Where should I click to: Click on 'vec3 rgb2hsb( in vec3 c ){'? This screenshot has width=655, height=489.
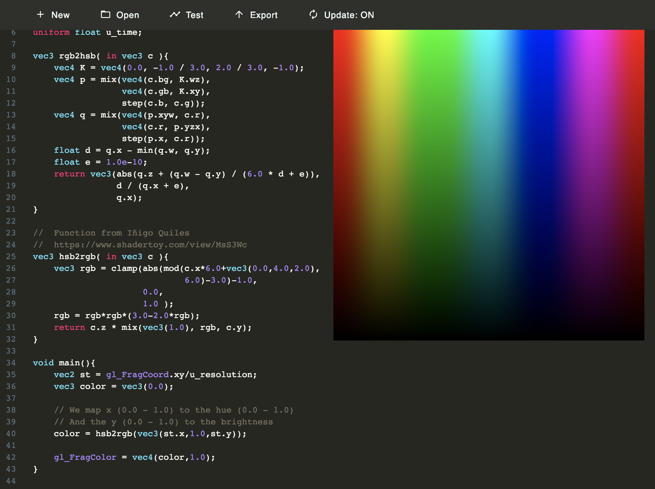click(x=101, y=56)
